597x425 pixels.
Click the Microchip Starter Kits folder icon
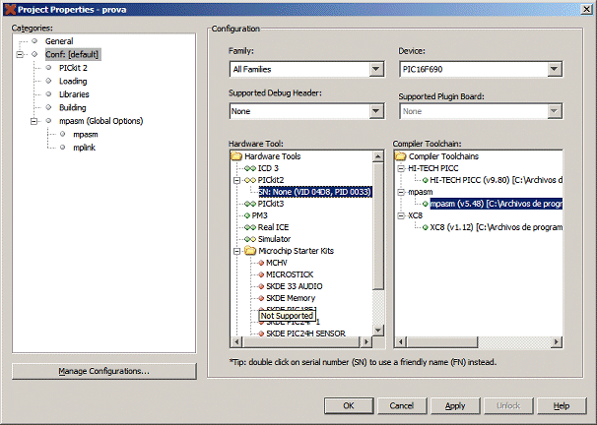tap(250, 251)
